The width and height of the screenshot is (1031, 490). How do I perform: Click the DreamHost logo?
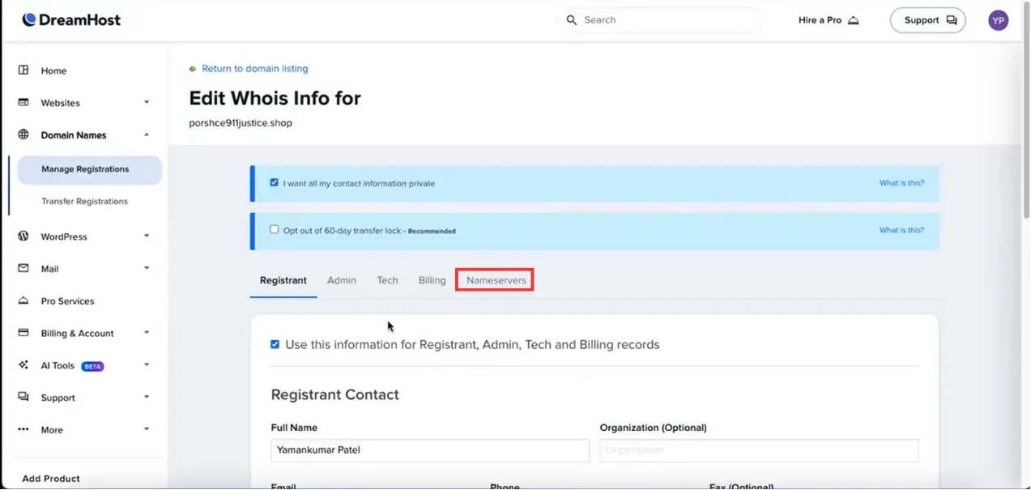(x=71, y=19)
